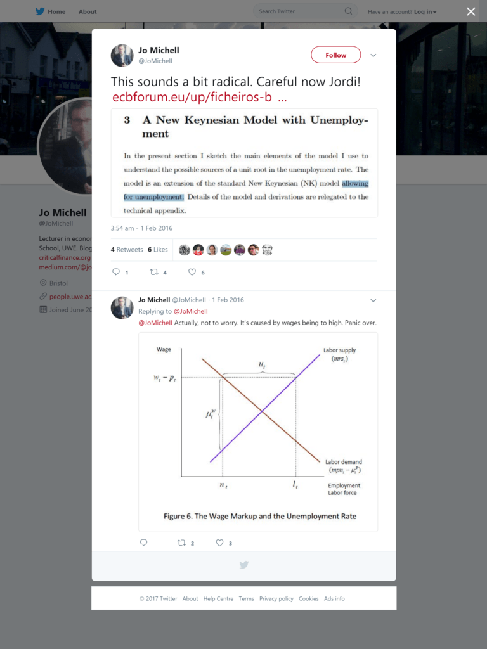Reply to the main tweet icon
This screenshot has height=649, width=487.
pos(116,272)
